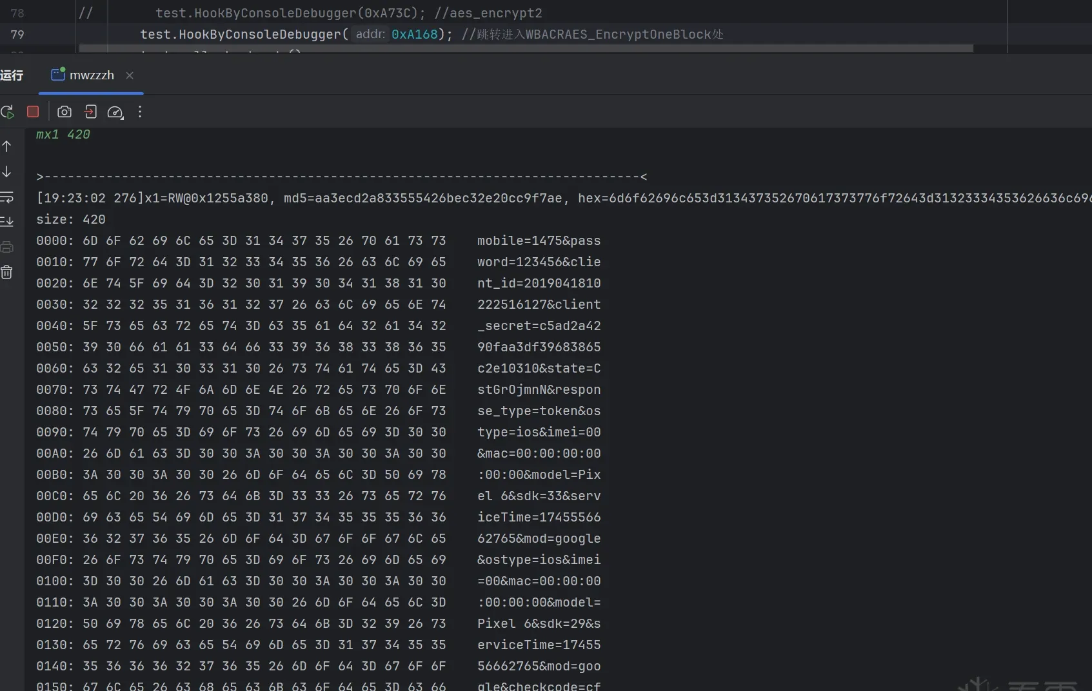Open the profiler gauge icon
This screenshot has height=691, width=1092.
pos(115,112)
